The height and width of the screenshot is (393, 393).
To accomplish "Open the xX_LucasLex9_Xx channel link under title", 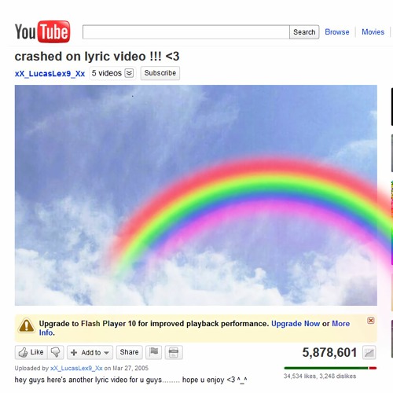I will 50,74.
